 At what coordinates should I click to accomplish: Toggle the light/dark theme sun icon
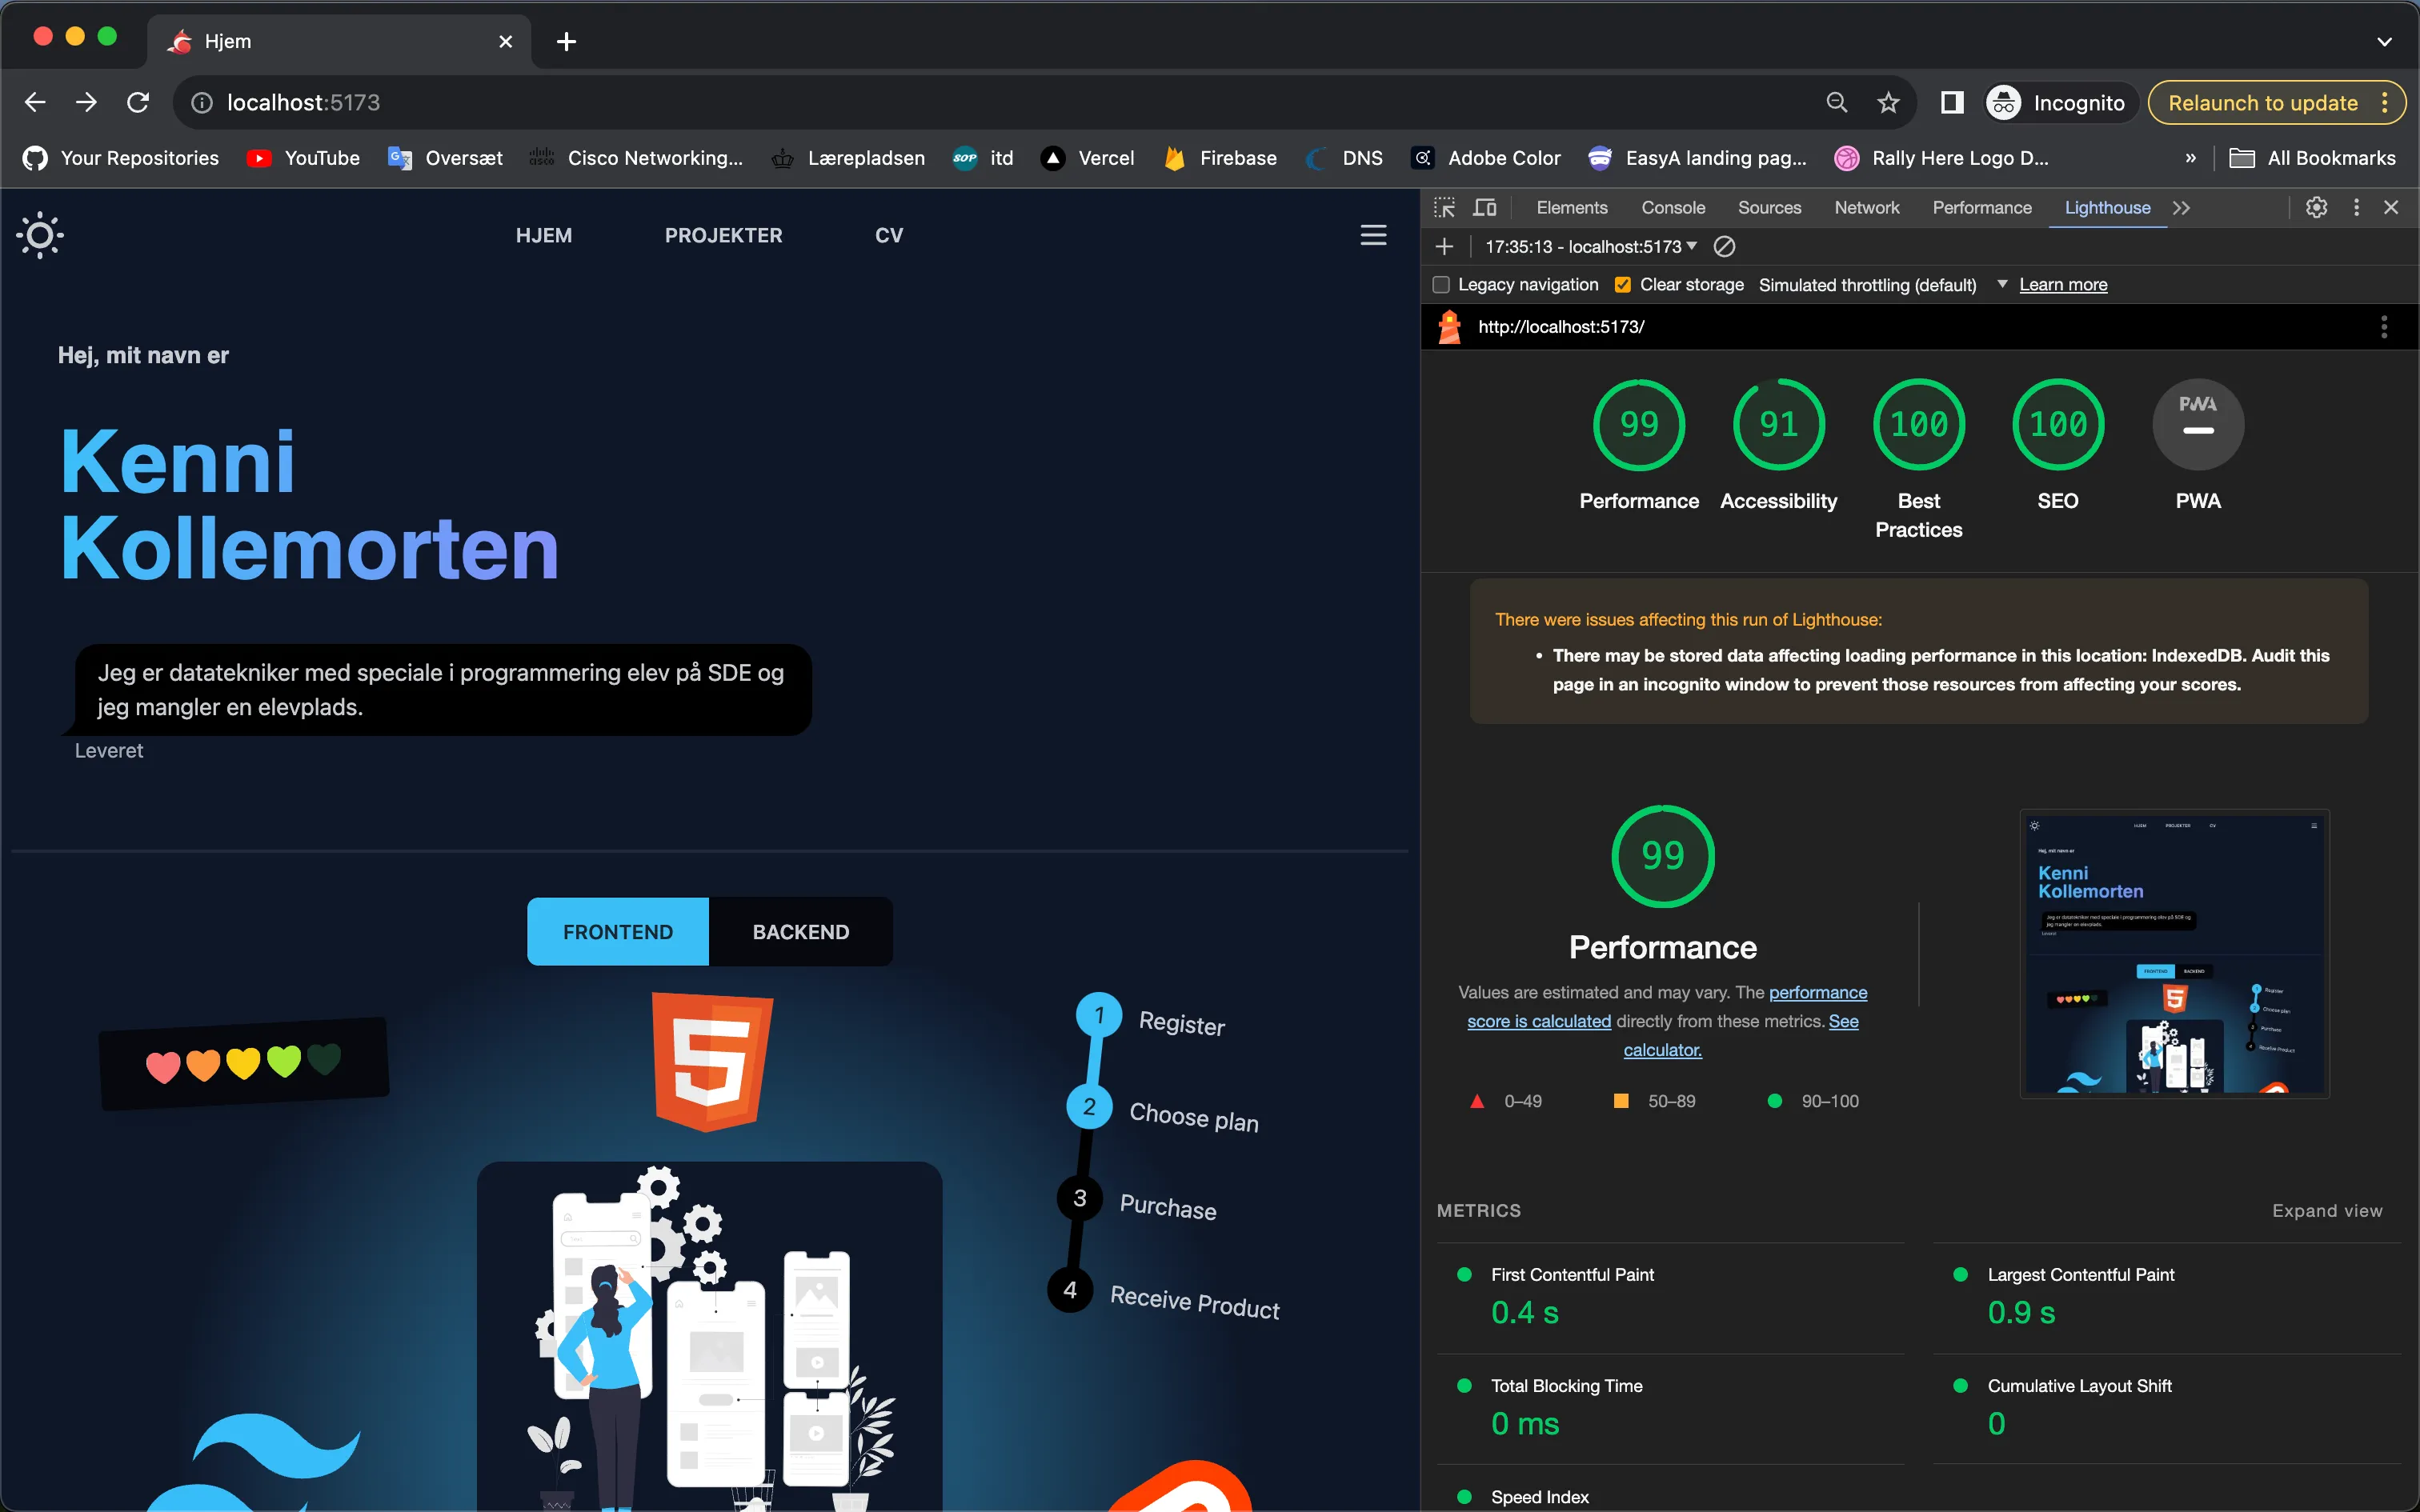point(40,236)
